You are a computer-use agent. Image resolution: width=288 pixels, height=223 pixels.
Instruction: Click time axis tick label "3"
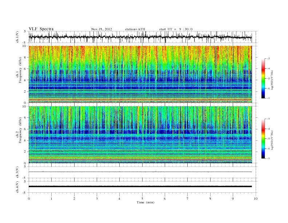(x=97, y=199)
